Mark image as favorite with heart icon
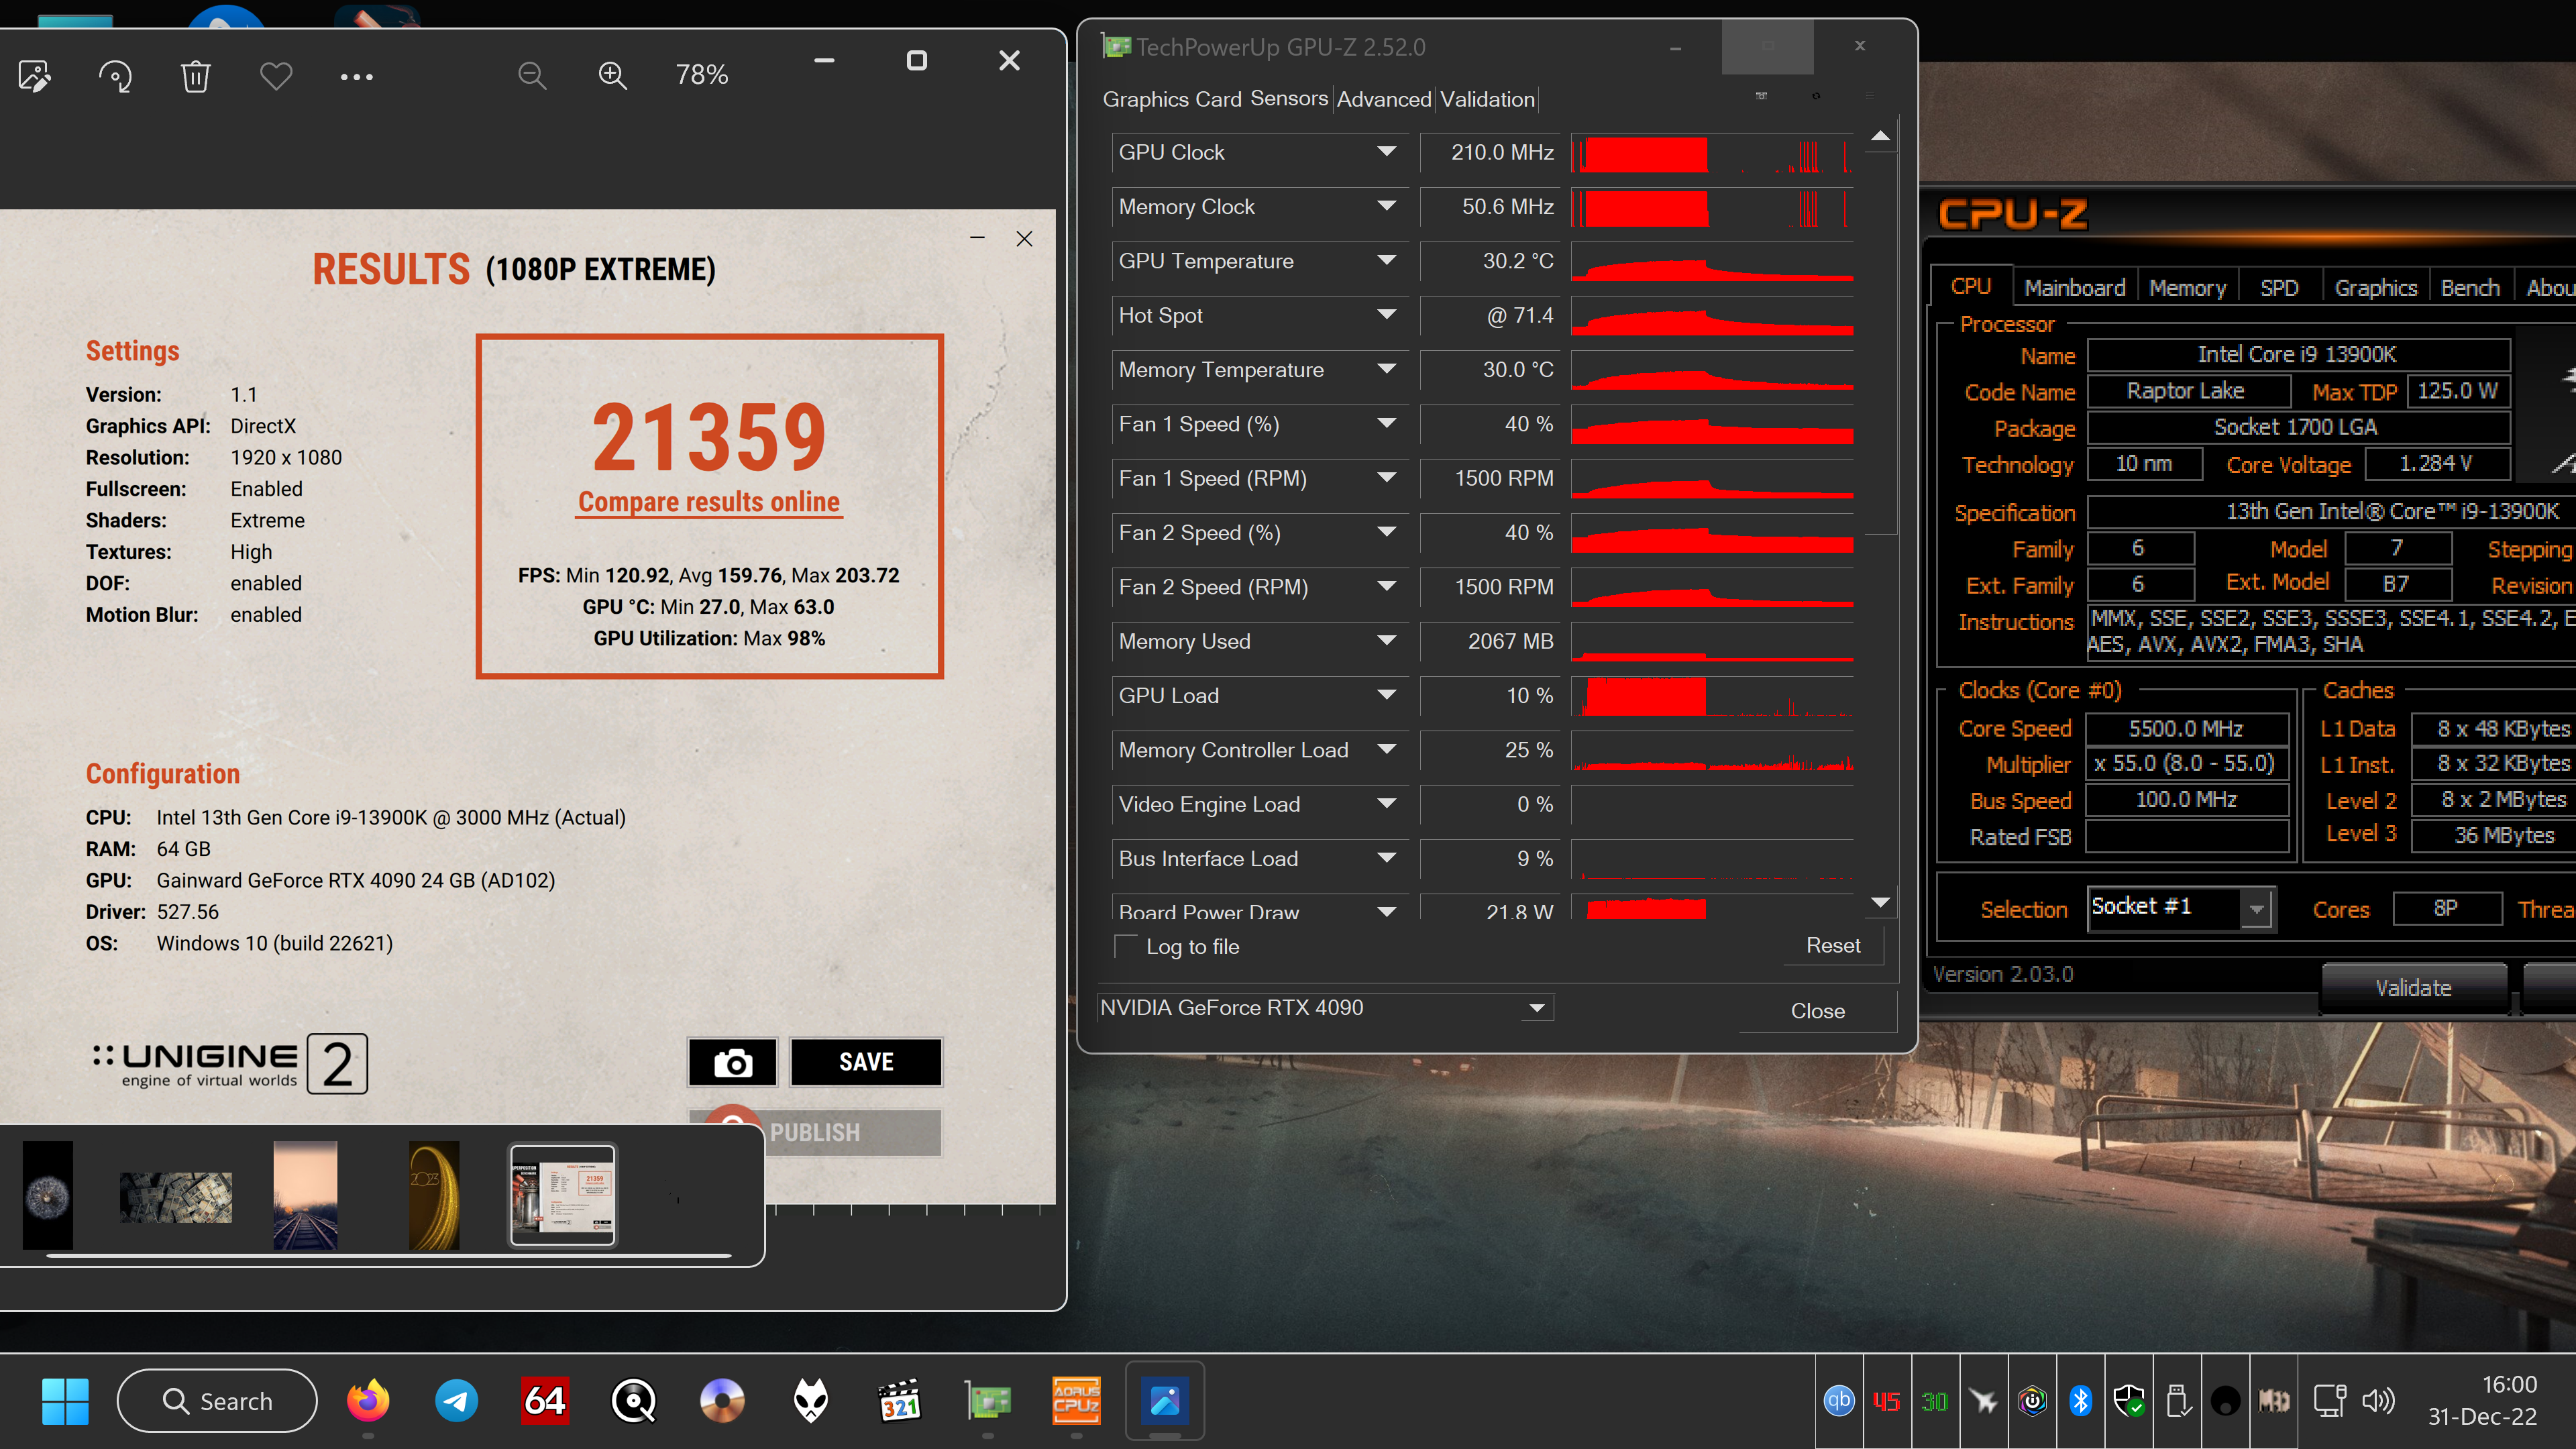Image resolution: width=2576 pixels, height=1449 pixels. (276, 76)
